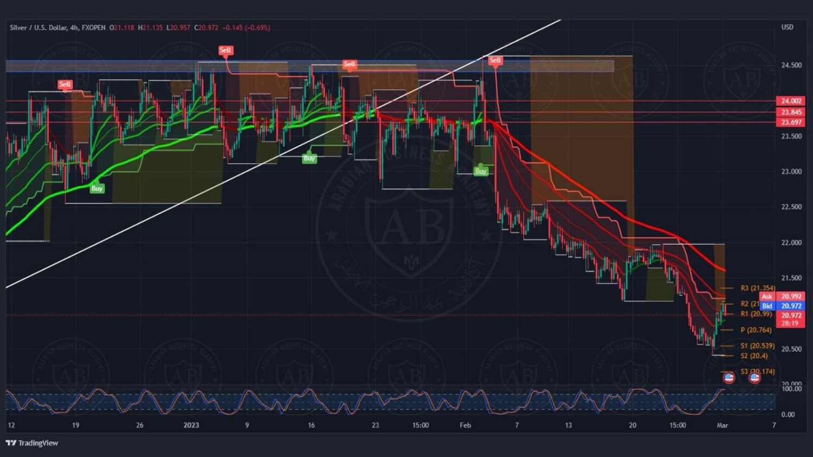Click the 100.00 oscillator scale label
Image resolution: width=813 pixels, height=457 pixels.
click(x=791, y=389)
